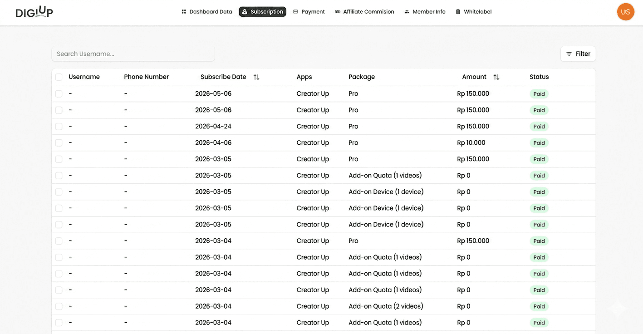Click Paid badge in 2026-04-24 row

539,127
